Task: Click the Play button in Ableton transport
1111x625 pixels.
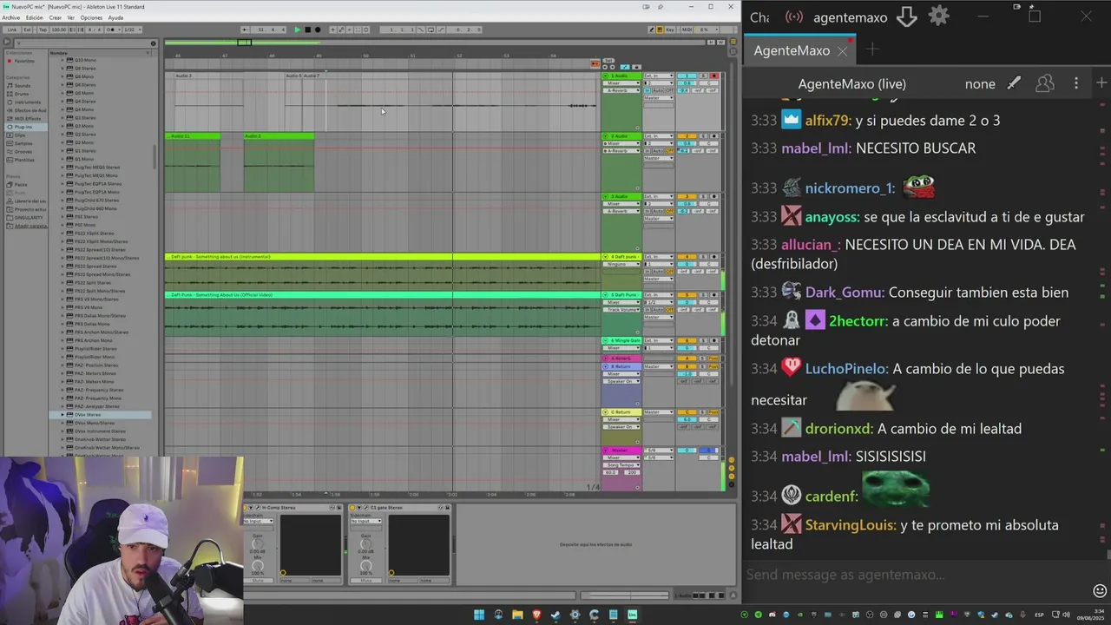Action: click(297, 30)
